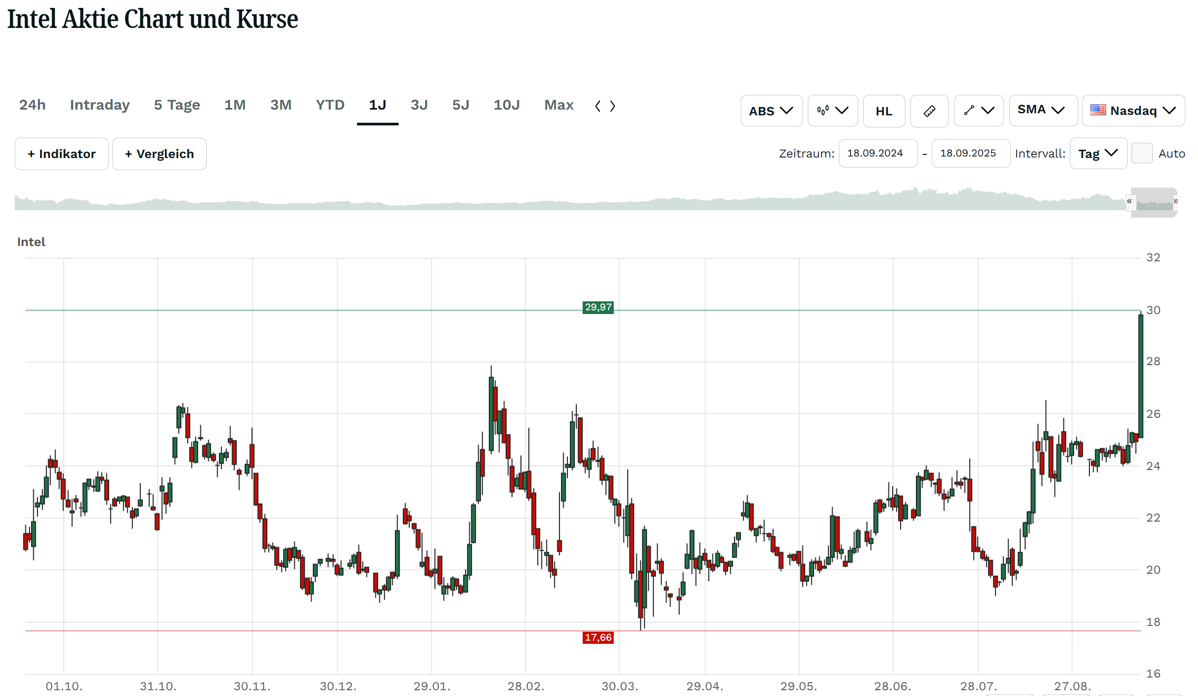Open the Tag interval dropdown
The height and width of the screenshot is (696, 1198).
[x=1098, y=153]
